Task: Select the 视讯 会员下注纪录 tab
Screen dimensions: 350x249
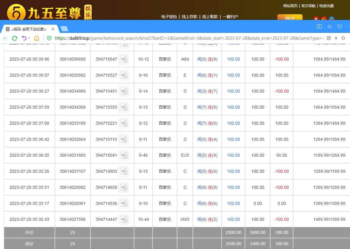Action: (30, 29)
